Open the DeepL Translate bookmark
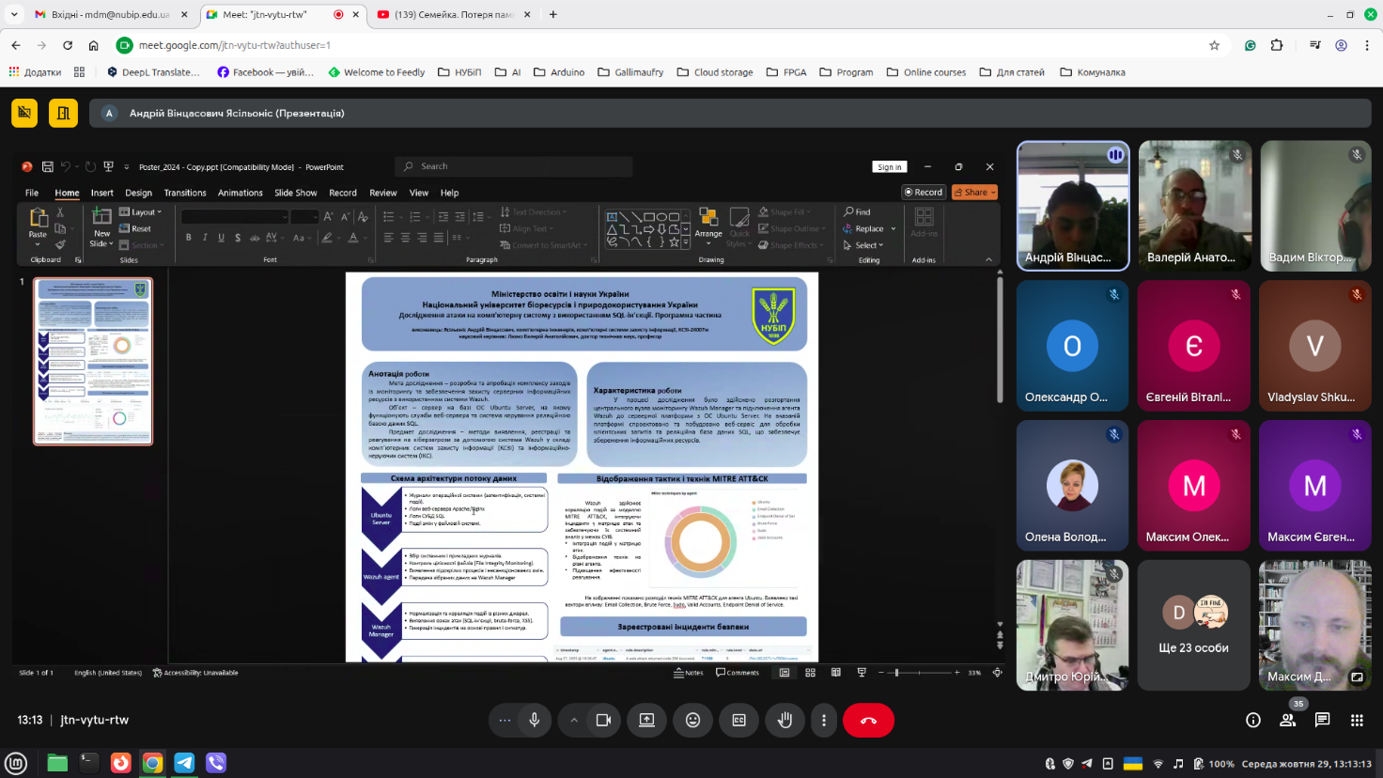This screenshot has width=1383, height=778. pyautogui.click(x=152, y=72)
